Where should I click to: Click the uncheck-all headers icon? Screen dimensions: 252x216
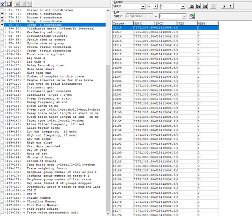pos(9,4)
